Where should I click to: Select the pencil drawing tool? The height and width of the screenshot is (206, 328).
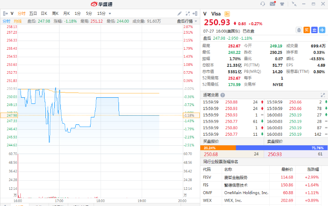click(180, 14)
